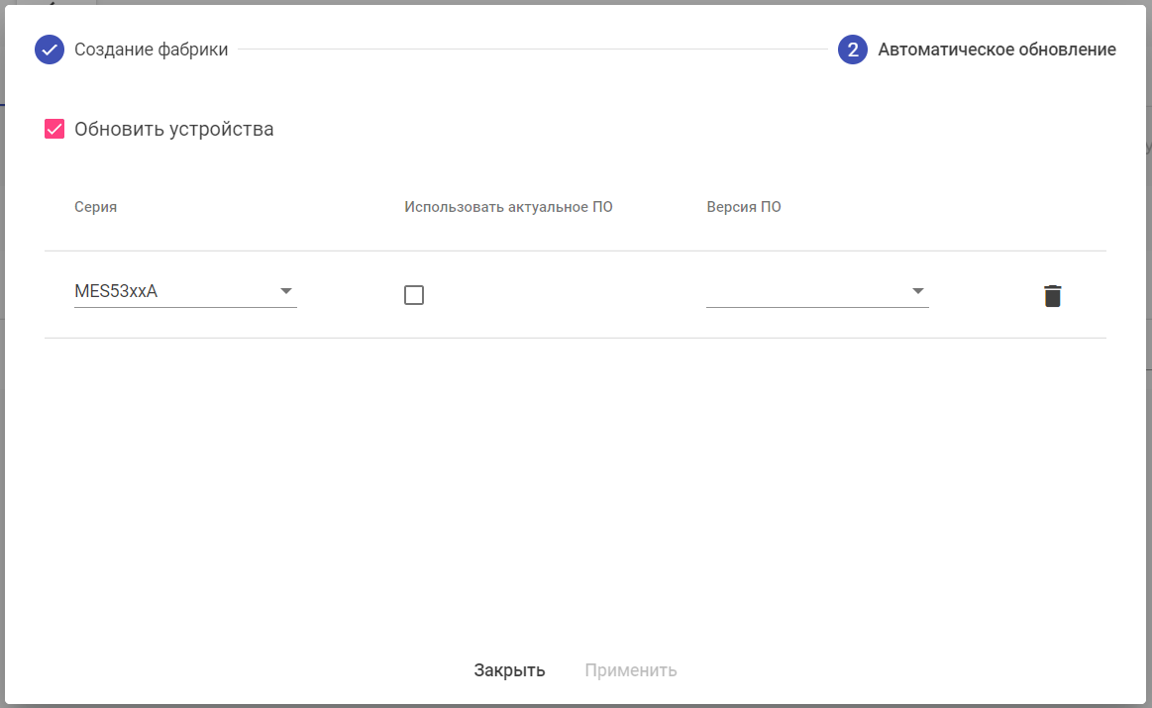Screen dimensions: 1152x708
Task: Select the Автоматическое обновление step label
Action: tap(996, 50)
